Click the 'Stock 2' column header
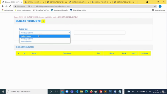Viewport: 167px width, 94px height. coord(134,53)
